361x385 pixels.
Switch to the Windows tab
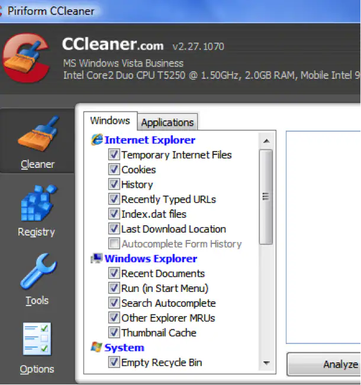[110, 121]
